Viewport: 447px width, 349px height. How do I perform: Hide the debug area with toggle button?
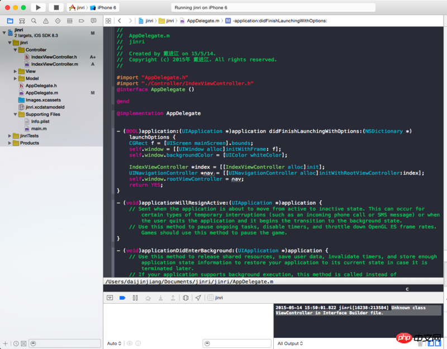[110, 298]
